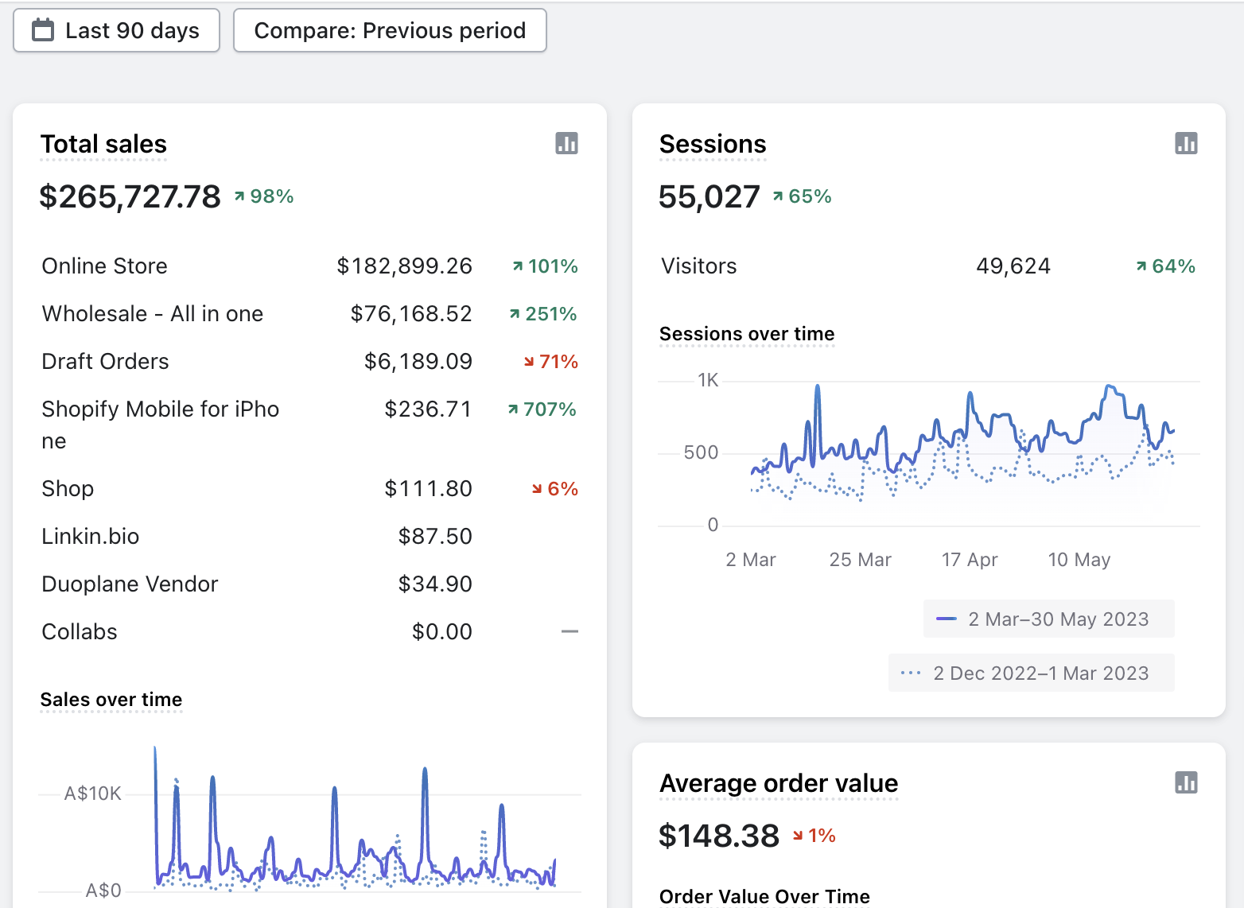1244x908 pixels.
Task: Click the 1% average order decrease indicator
Action: [x=814, y=836]
